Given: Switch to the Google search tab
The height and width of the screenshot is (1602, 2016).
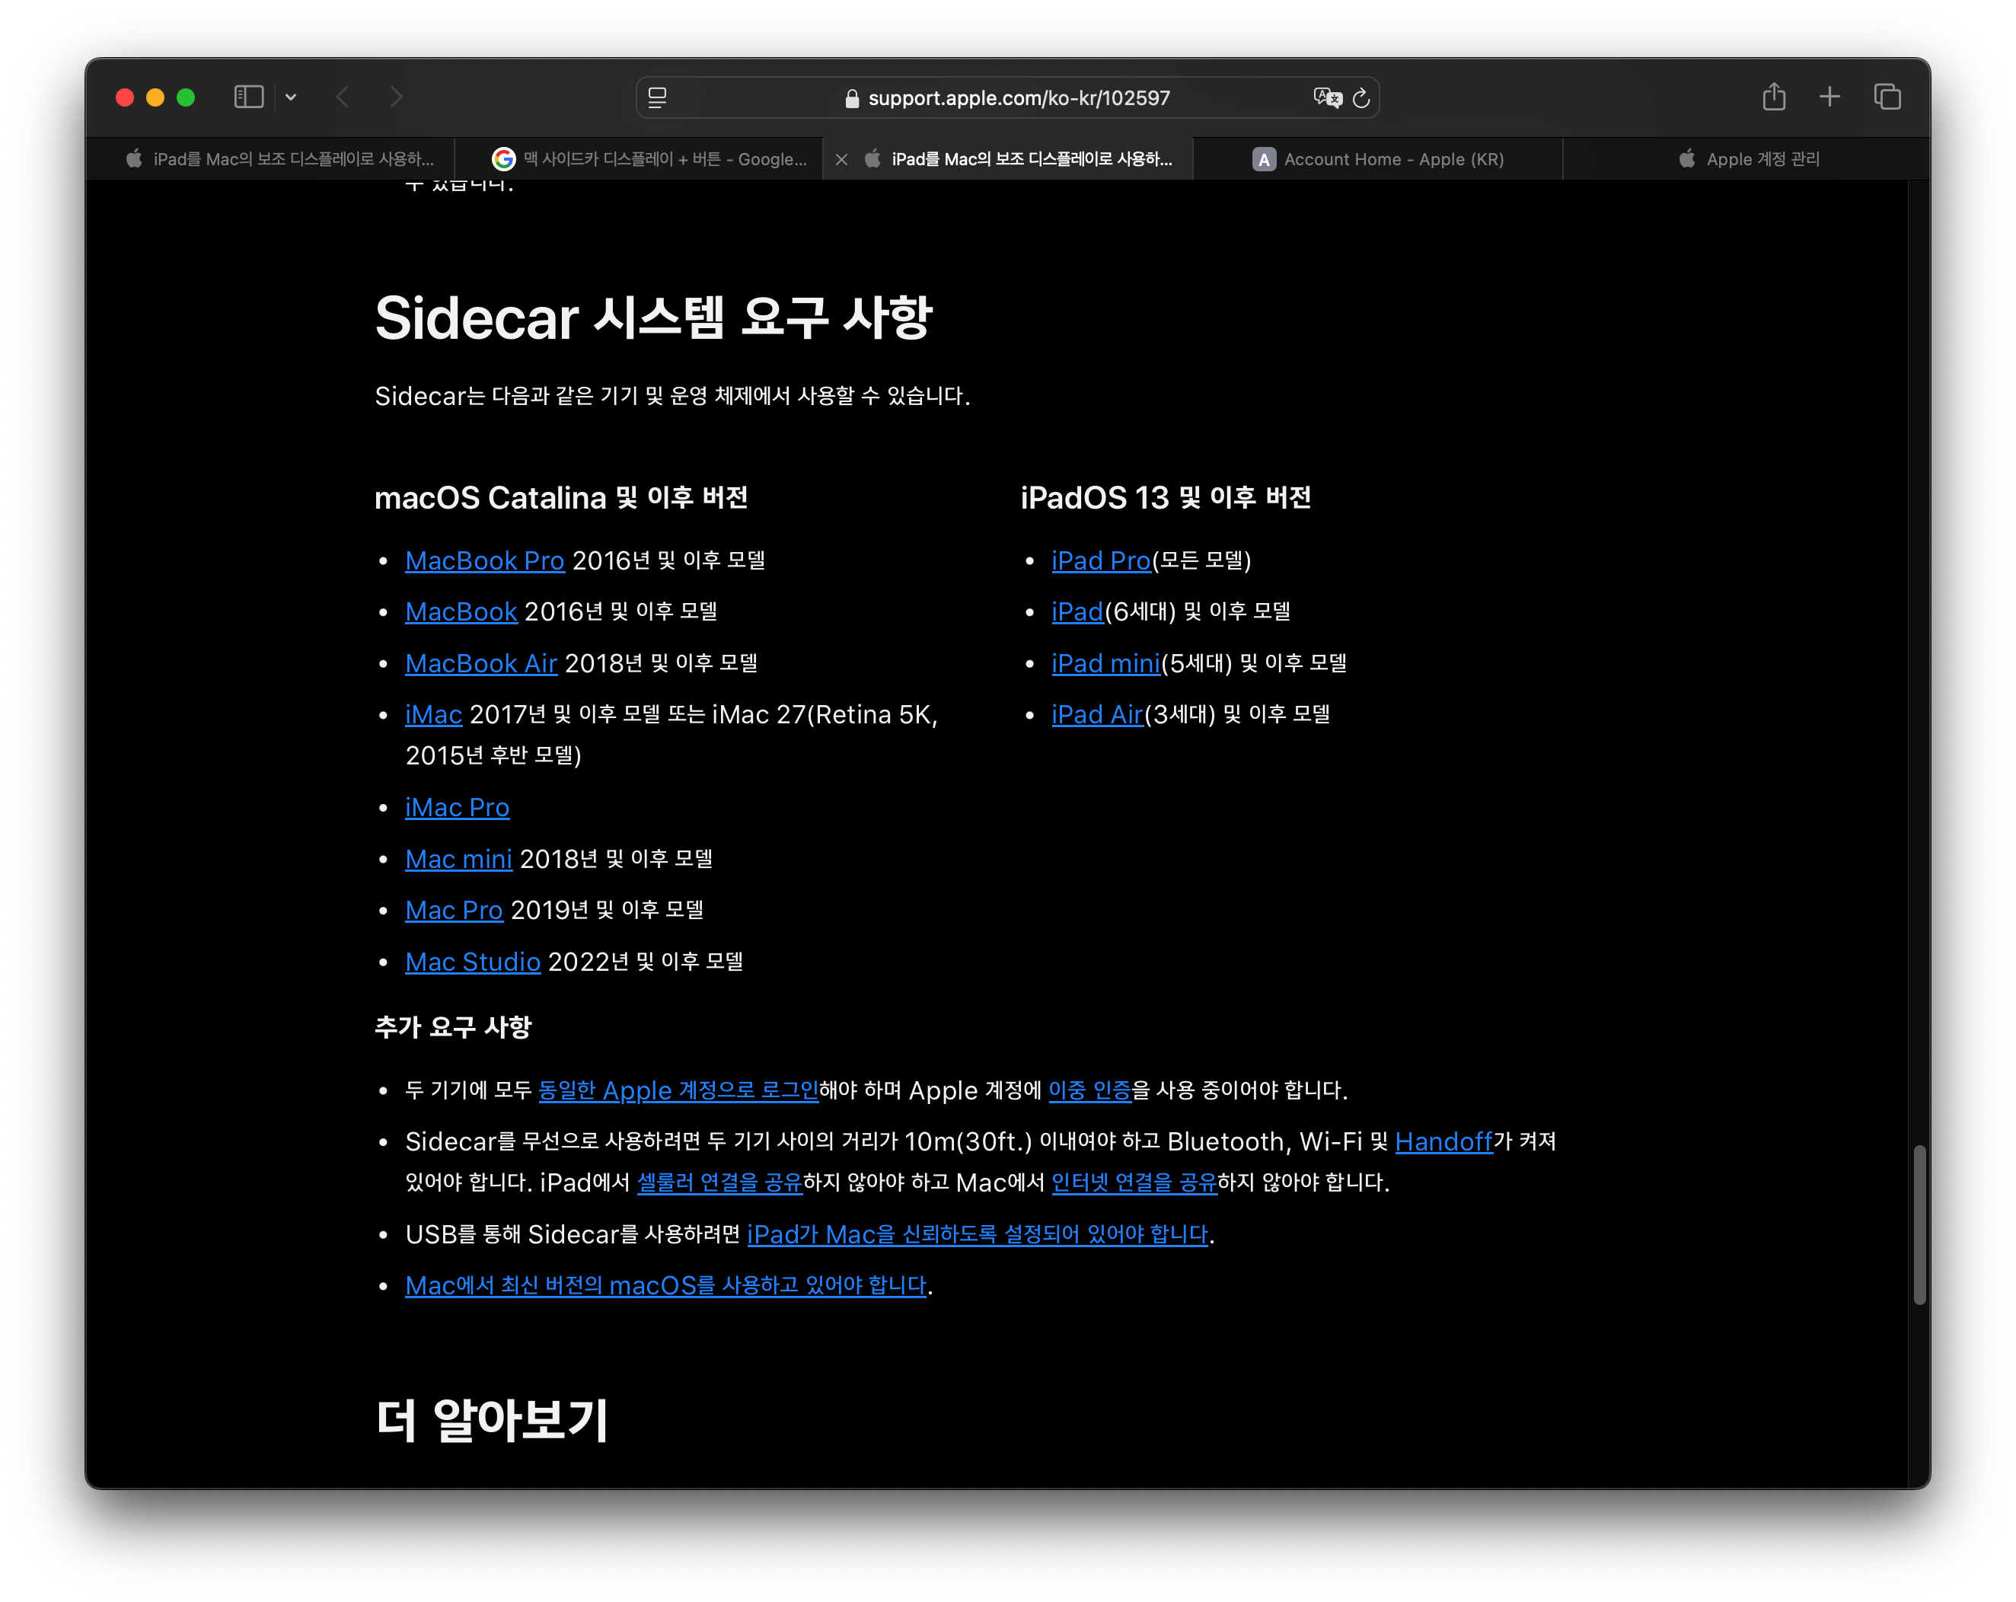Looking at the screenshot, I should (x=650, y=159).
